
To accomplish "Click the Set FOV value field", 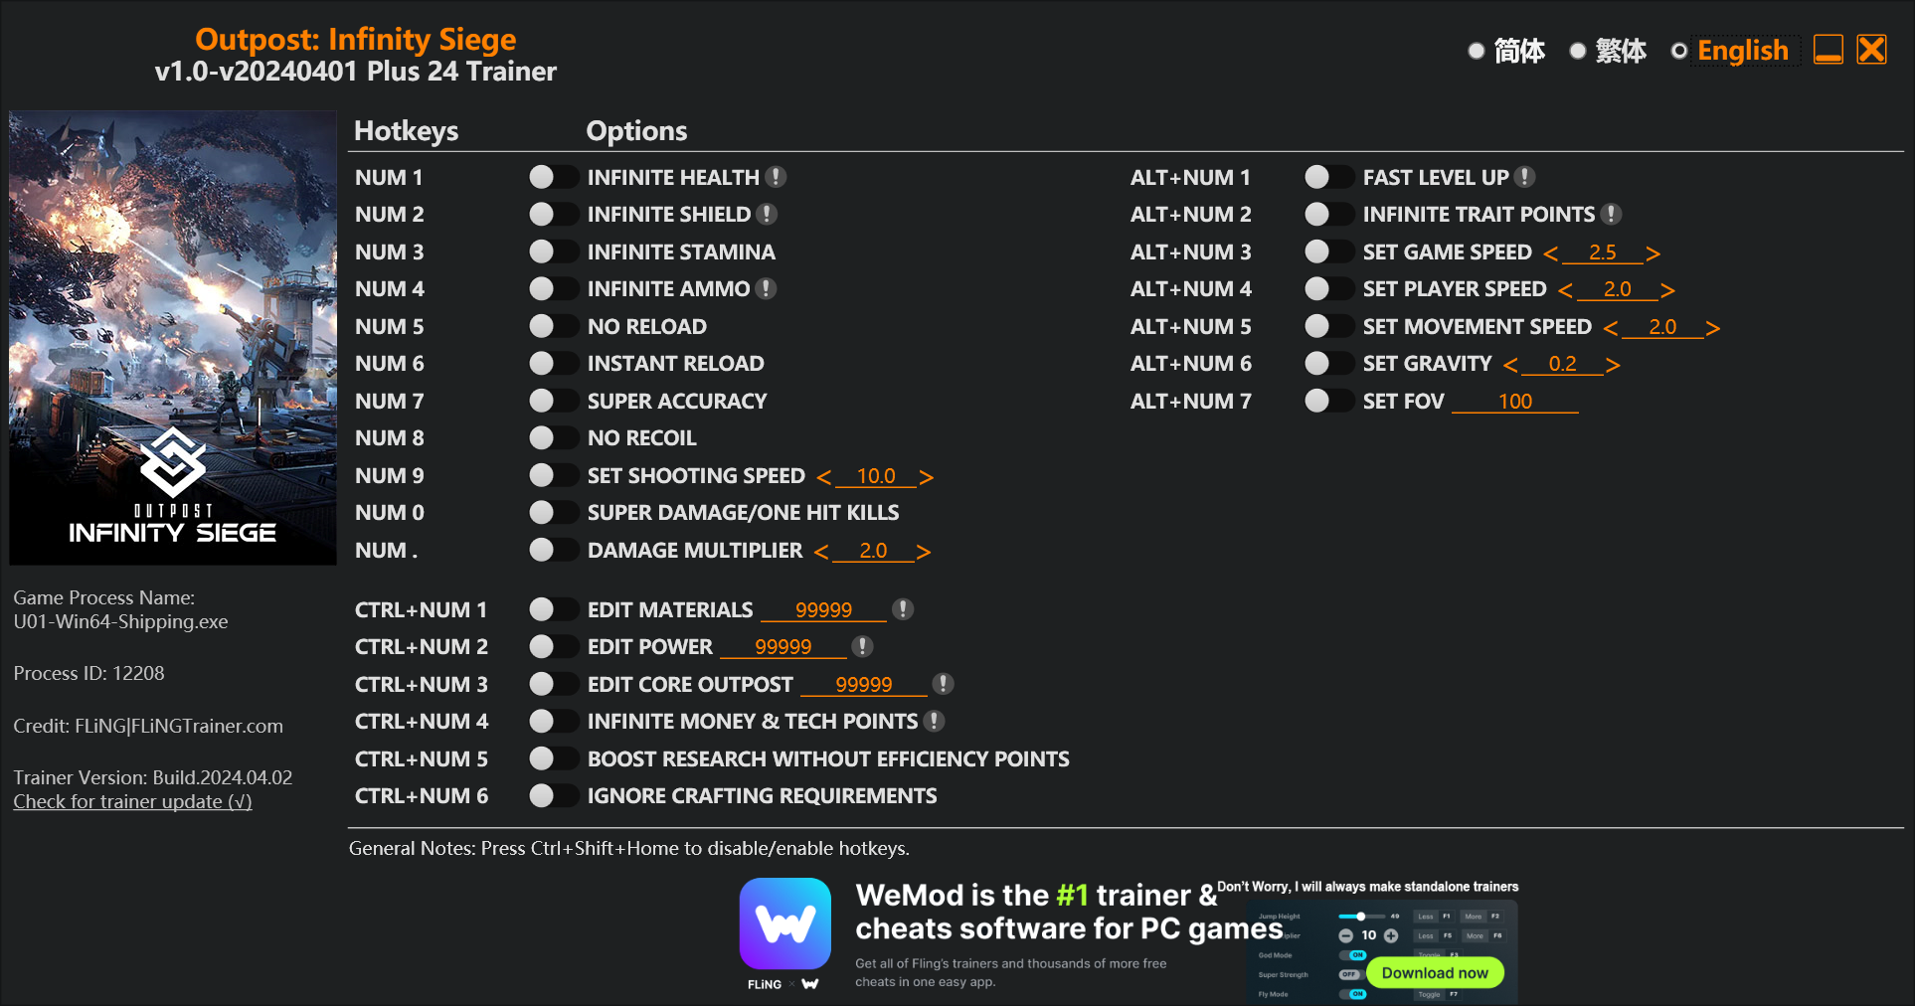I will 1514,402.
